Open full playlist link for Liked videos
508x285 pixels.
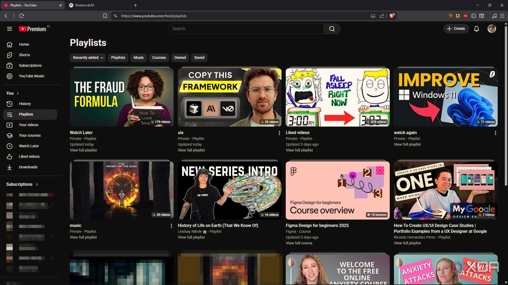pyautogui.click(x=299, y=150)
